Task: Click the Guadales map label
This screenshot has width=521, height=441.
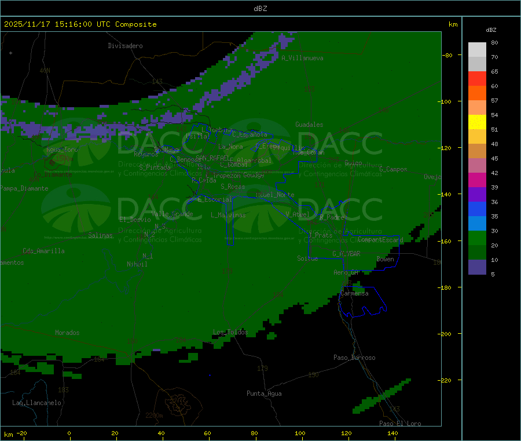Action: 309,125
